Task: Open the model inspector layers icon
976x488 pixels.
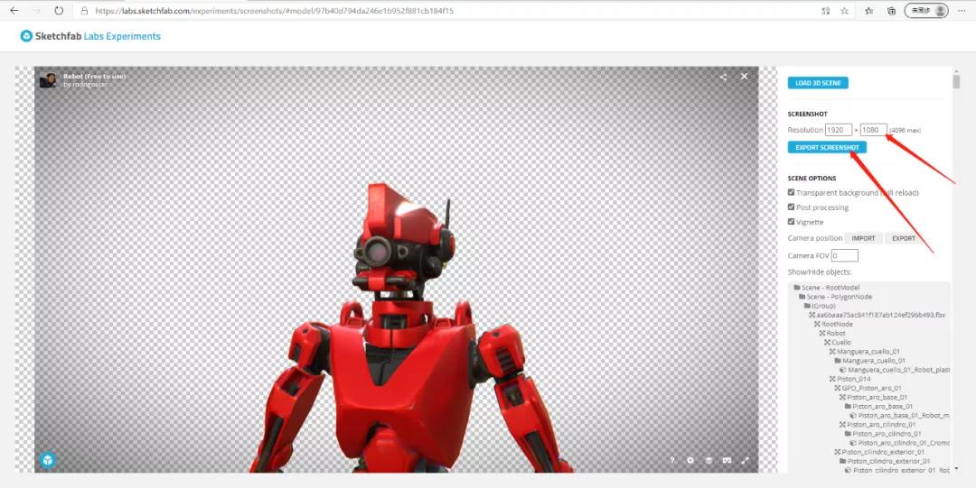Action: pyautogui.click(x=709, y=461)
